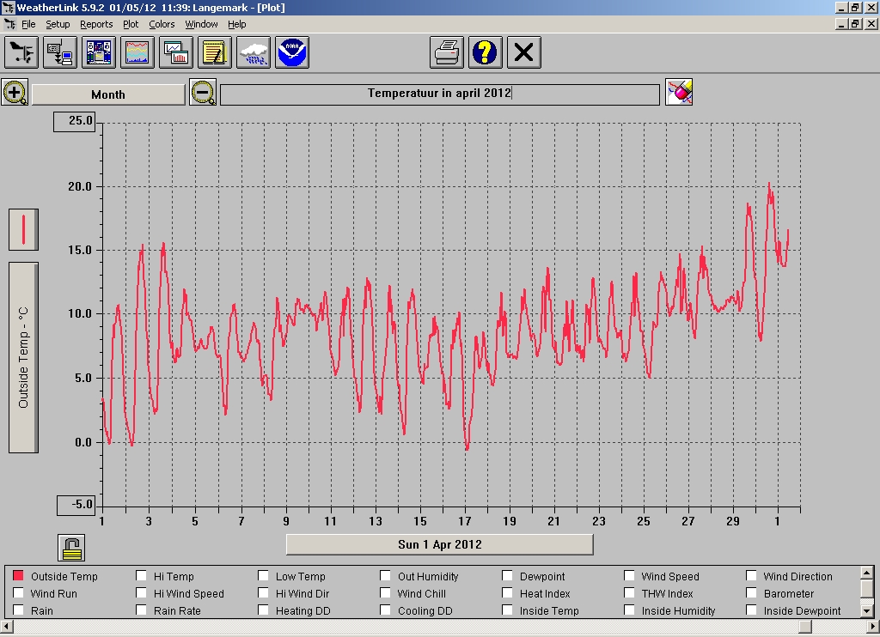The image size is (880, 637).
Task: Click the rain cloud toolbar icon
Action: point(254,52)
